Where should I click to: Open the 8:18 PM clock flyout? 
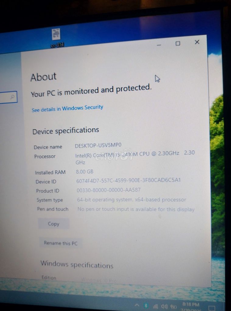pos(191,306)
